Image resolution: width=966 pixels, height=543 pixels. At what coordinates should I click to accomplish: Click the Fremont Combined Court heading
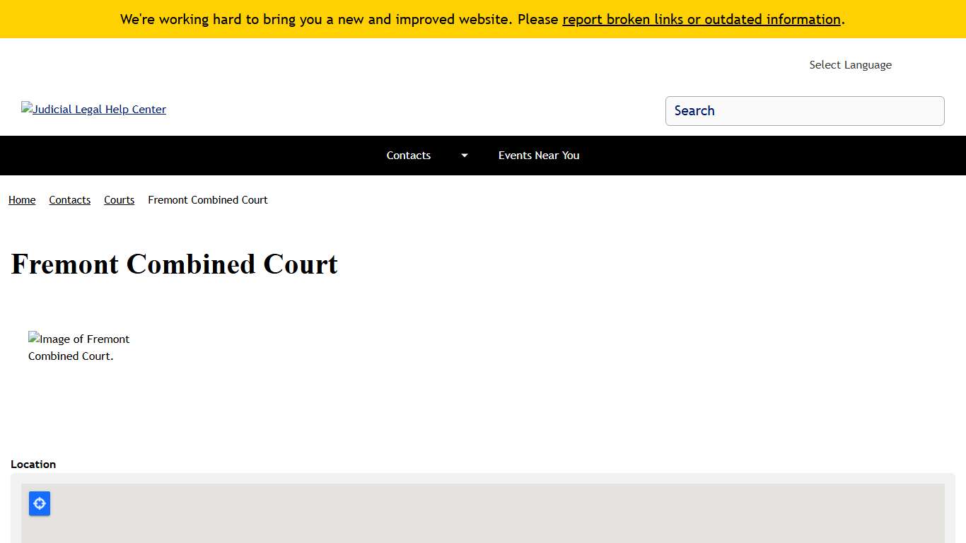174,264
